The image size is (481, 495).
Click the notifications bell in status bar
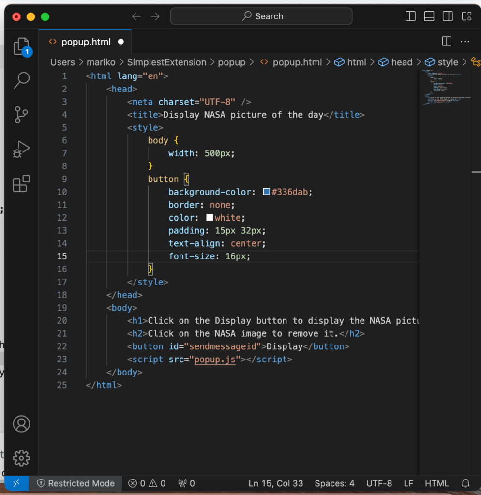click(x=466, y=483)
